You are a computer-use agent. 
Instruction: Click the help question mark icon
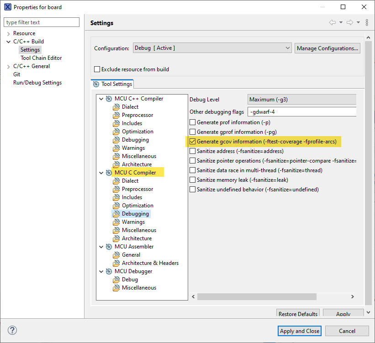(x=12, y=331)
